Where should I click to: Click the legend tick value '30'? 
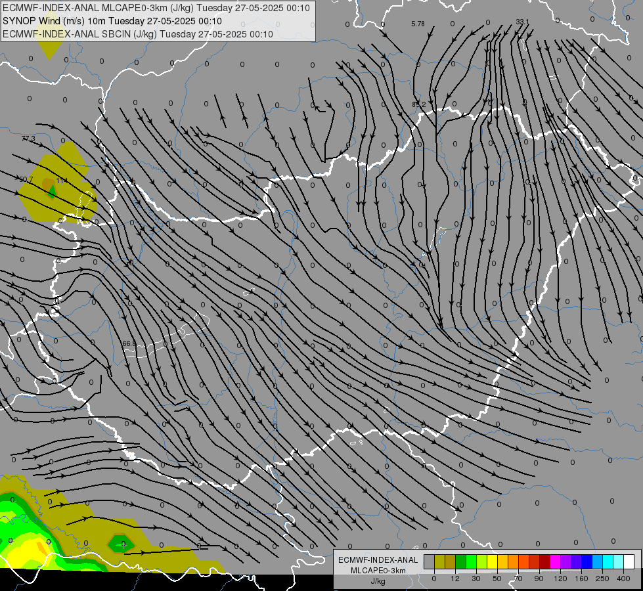tap(476, 579)
